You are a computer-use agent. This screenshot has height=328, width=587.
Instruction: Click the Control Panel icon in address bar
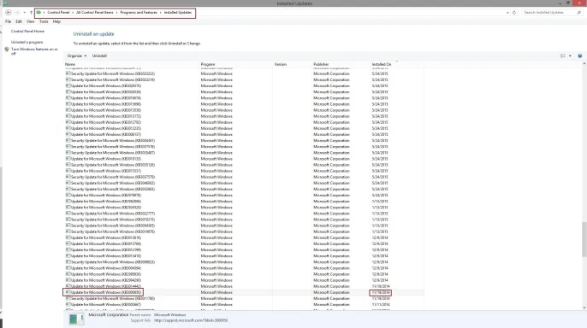tap(39, 12)
